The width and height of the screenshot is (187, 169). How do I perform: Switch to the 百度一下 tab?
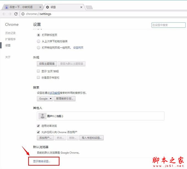click(x=23, y=7)
